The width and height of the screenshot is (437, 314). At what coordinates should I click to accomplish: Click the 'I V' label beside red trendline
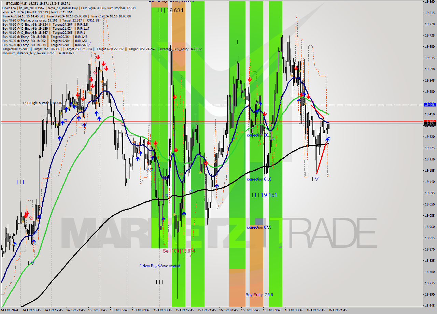tap(315, 179)
